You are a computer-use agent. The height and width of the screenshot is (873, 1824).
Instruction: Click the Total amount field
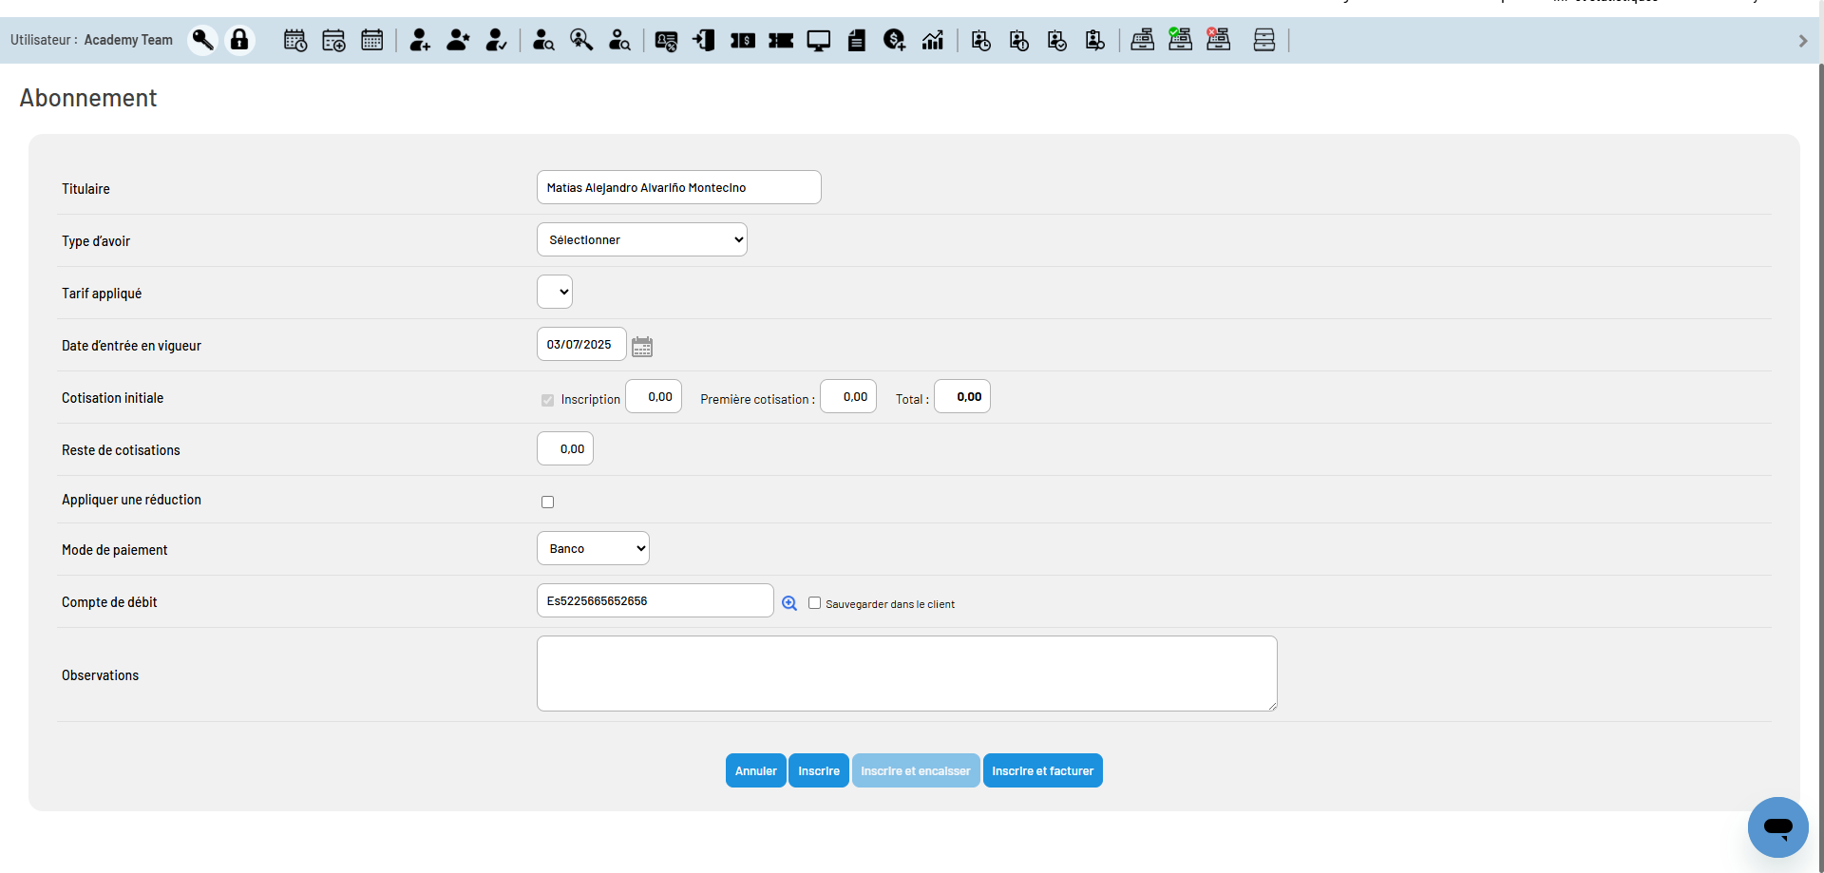pyautogui.click(x=962, y=396)
